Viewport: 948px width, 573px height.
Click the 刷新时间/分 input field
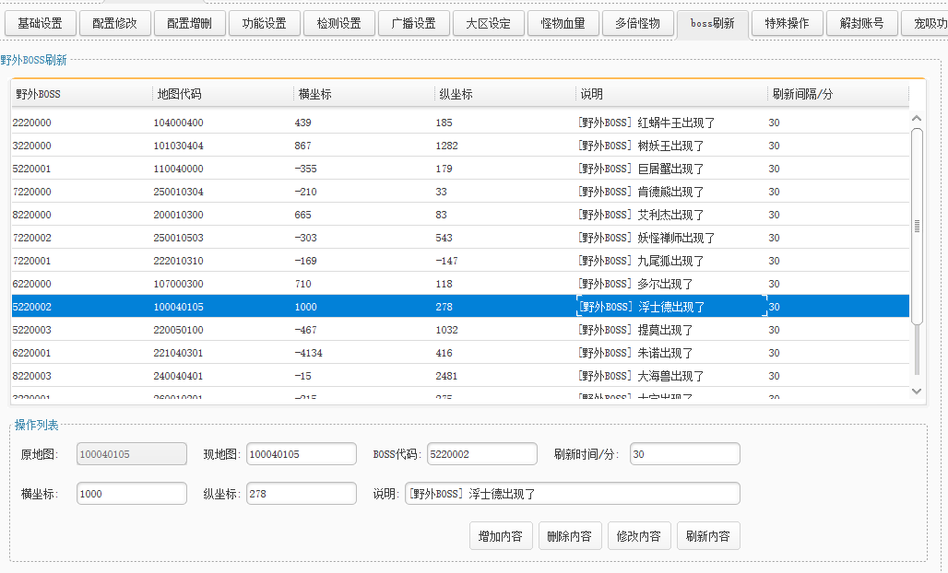pyautogui.click(x=685, y=454)
